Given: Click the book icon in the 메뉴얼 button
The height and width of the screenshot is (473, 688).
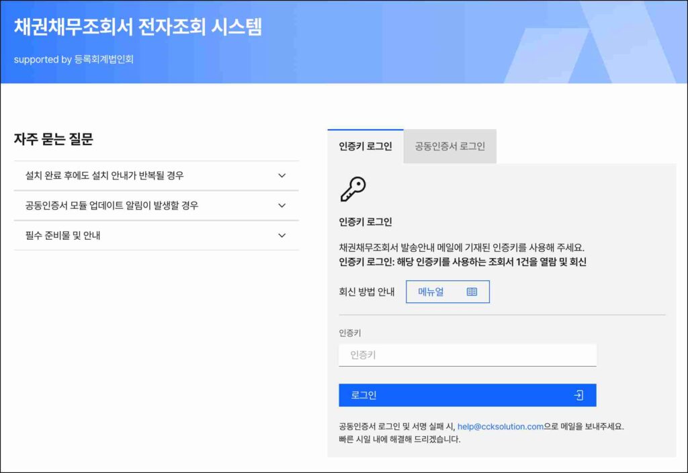Looking at the screenshot, I should click(472, 292).
